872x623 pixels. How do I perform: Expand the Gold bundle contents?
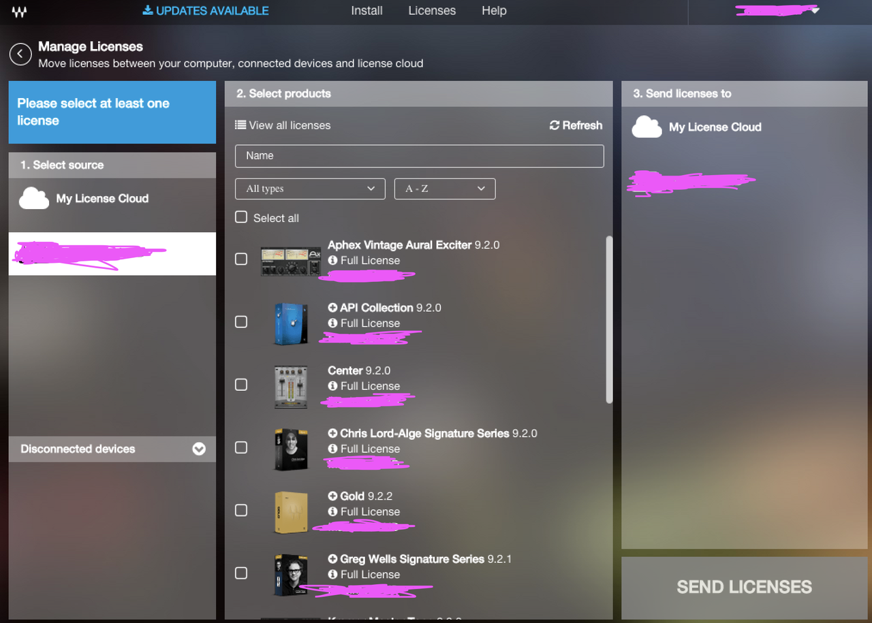click(332, 496)
